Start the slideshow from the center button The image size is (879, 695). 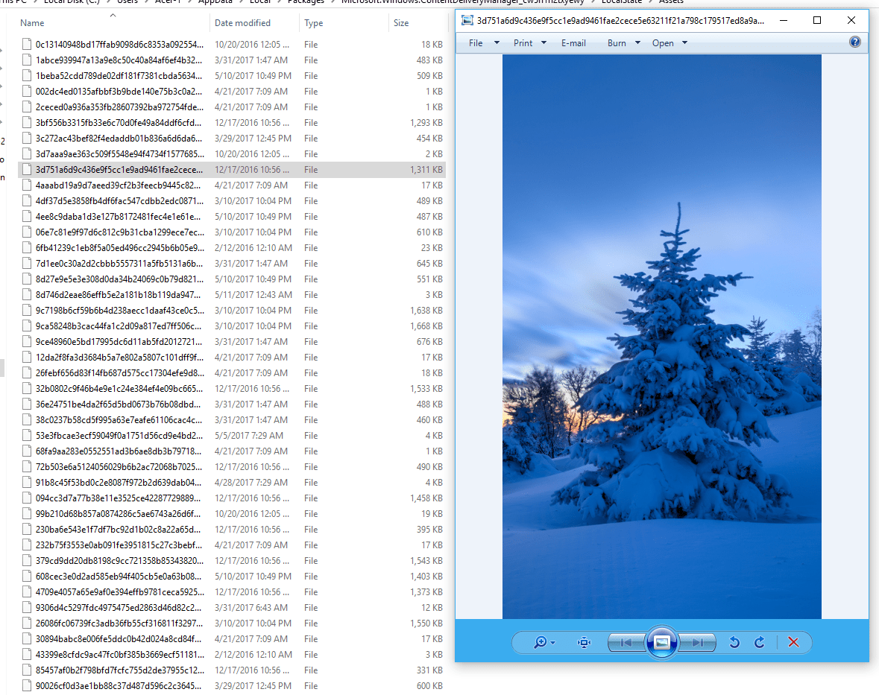(662, 642)
